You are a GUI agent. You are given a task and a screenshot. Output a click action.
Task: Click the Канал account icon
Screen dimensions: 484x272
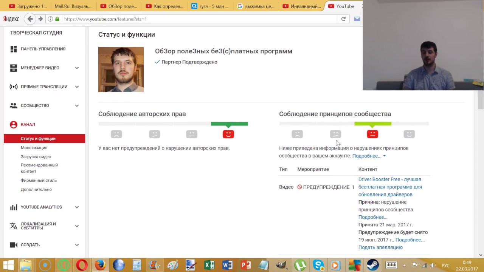pyautogui.click(x=14, y=124)
